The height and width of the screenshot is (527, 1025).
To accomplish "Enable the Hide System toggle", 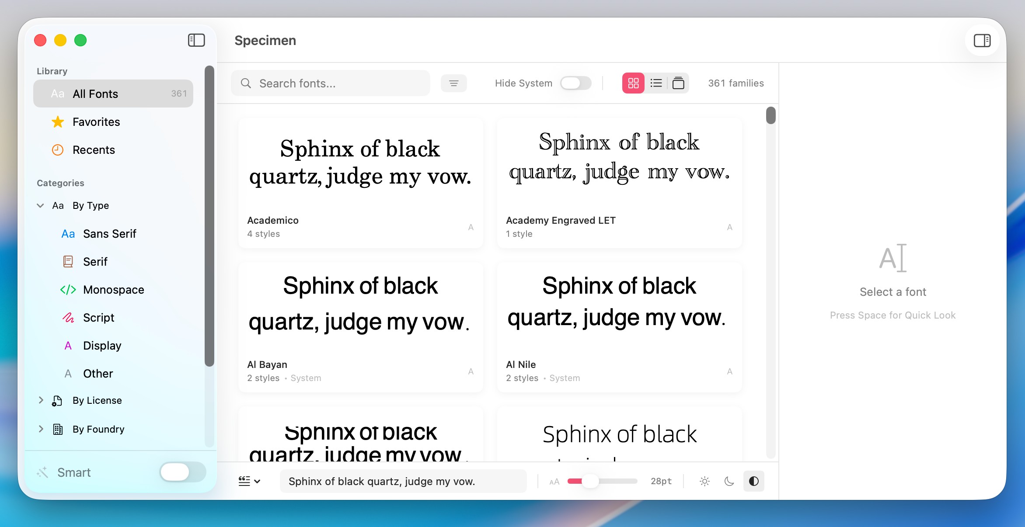I will [575, 83].
